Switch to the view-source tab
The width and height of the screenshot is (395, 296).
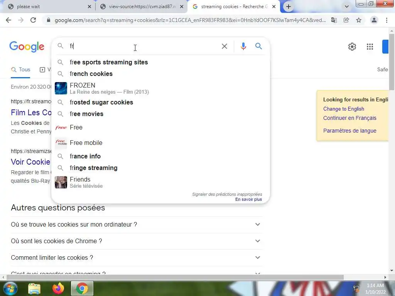141,7
